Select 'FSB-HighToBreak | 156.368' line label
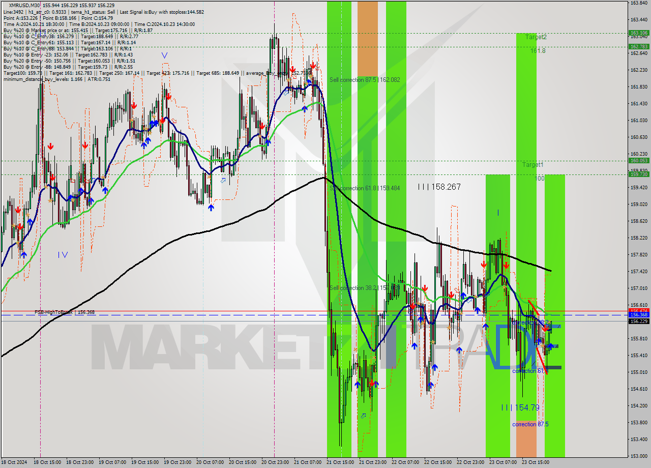 (65, 312)
